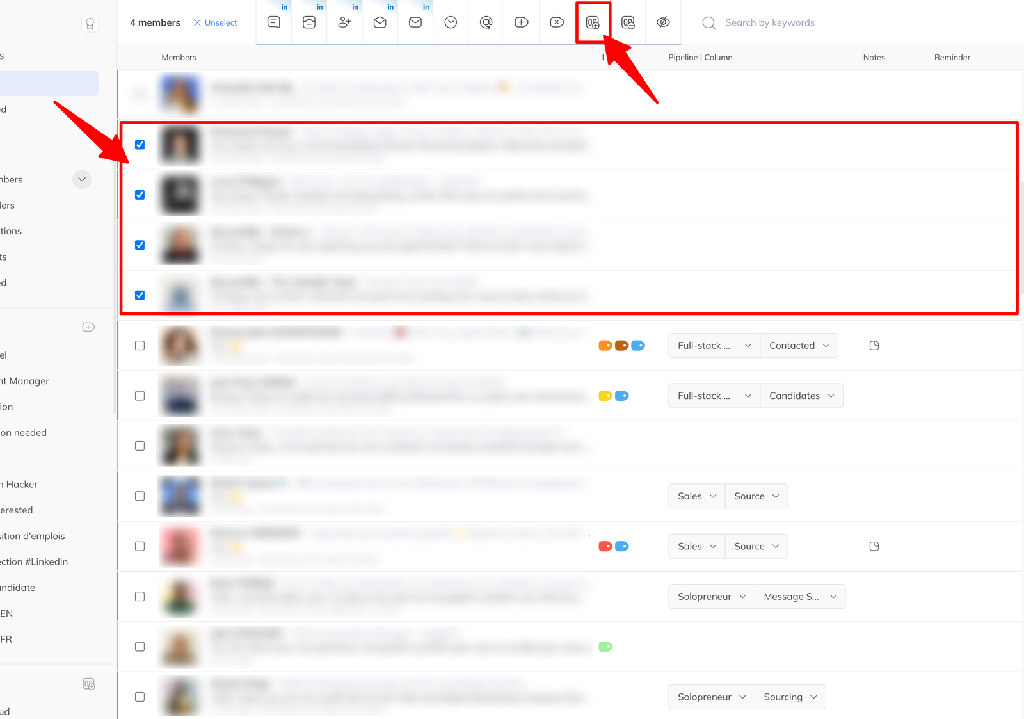
Task: Open the Candidates column dropdown
Action: (x=801, y=396)
